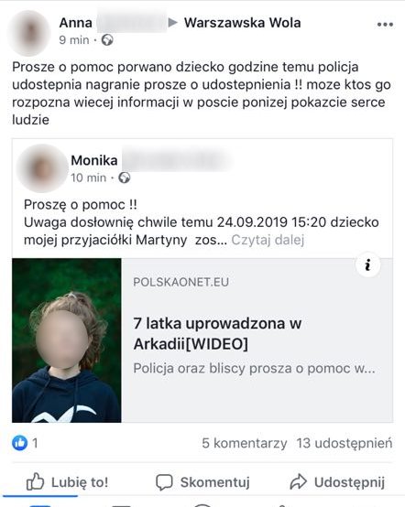405x507 pixels.
Task: Show the 5 komentarzy comments list
Action: tap(245, 443)
